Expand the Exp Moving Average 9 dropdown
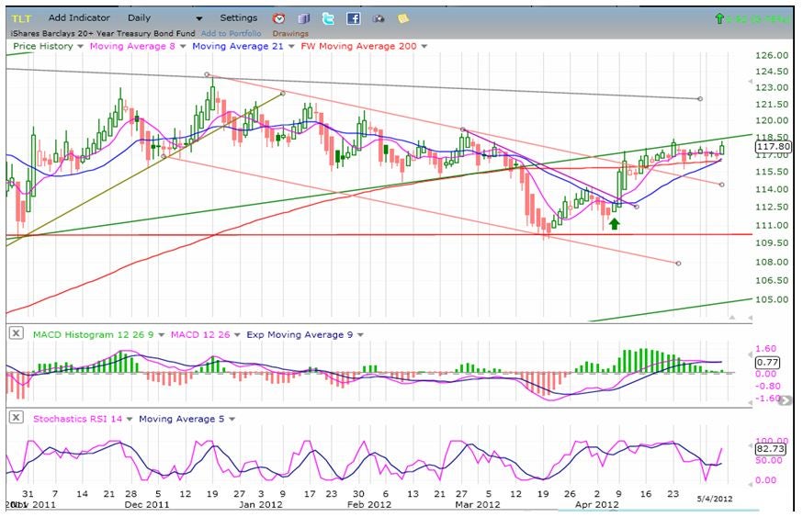This screenshot has width=803, height=517. click(x=360, y=335)
